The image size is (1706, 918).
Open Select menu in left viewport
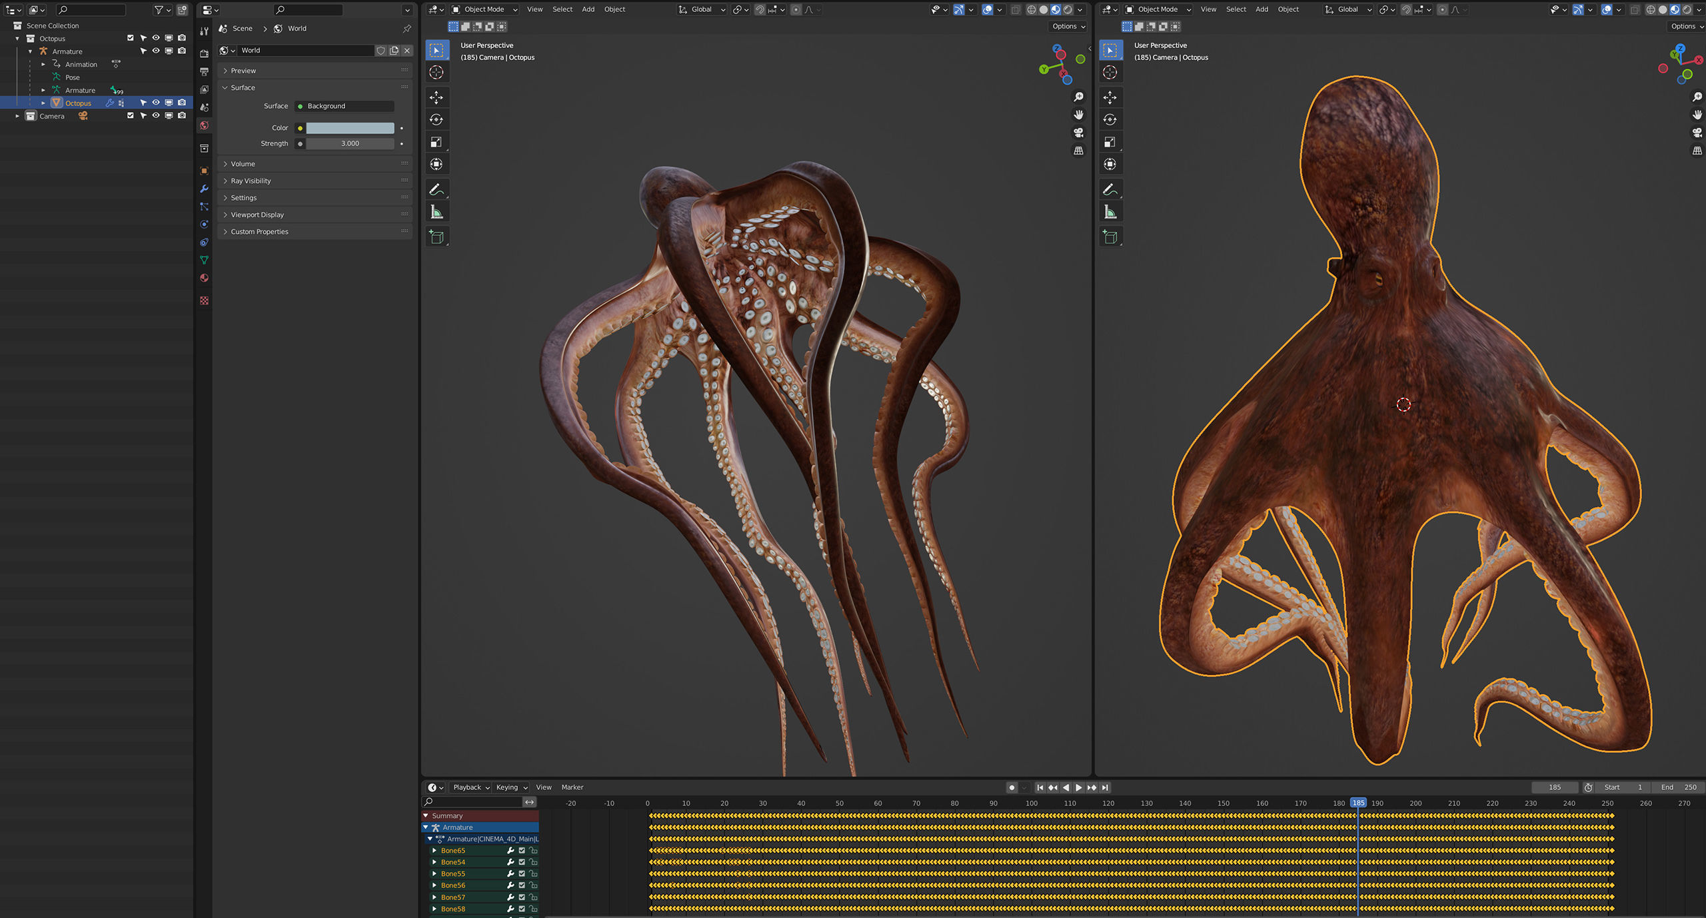click(562, 10)
